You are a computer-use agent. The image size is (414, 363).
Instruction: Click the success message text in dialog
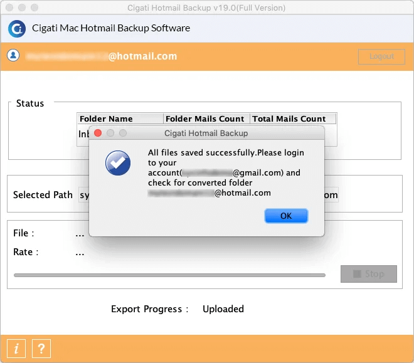(x=226, y=172)
